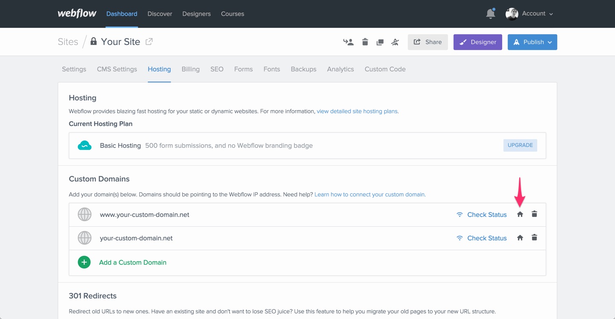Check Status for www.your-custom-domain.net
Viewport: 615px width, 319px height.
tap(487, 215)
